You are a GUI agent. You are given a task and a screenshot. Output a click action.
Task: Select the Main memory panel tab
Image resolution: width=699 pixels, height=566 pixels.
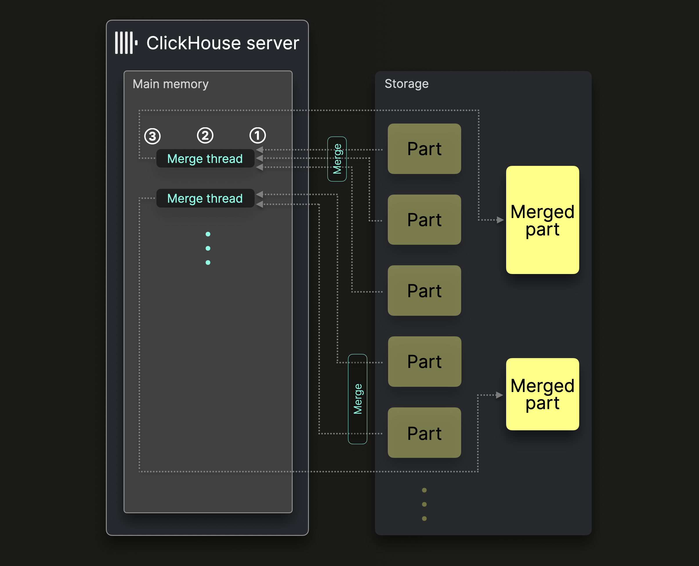(x=168, y=86)
